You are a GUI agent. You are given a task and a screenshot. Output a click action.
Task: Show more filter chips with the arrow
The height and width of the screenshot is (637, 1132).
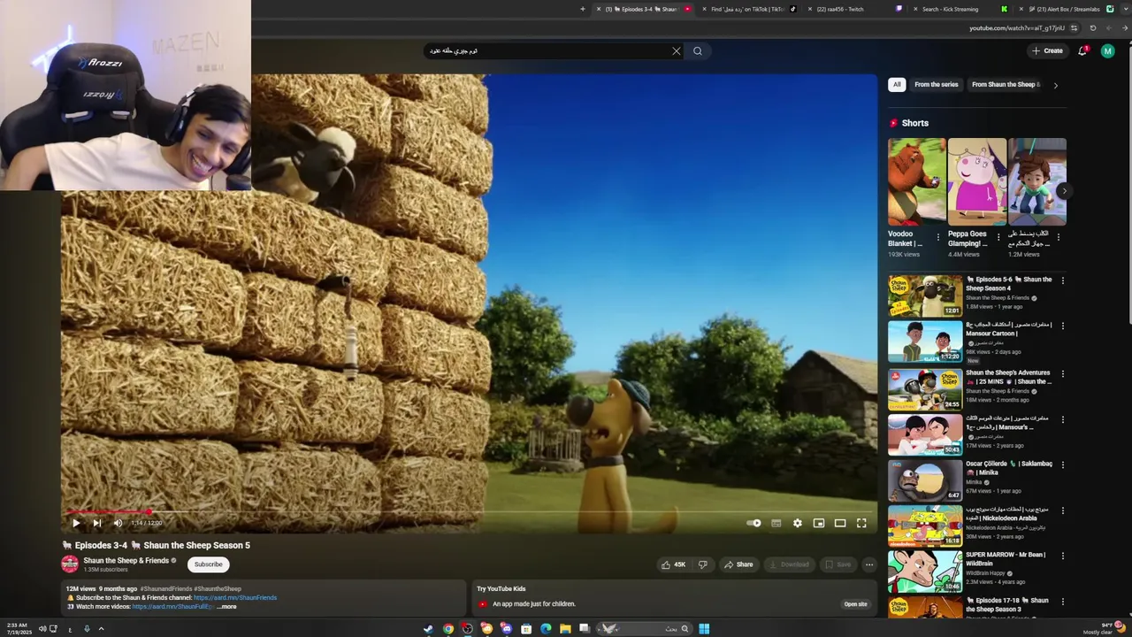tap(1055, 86)
